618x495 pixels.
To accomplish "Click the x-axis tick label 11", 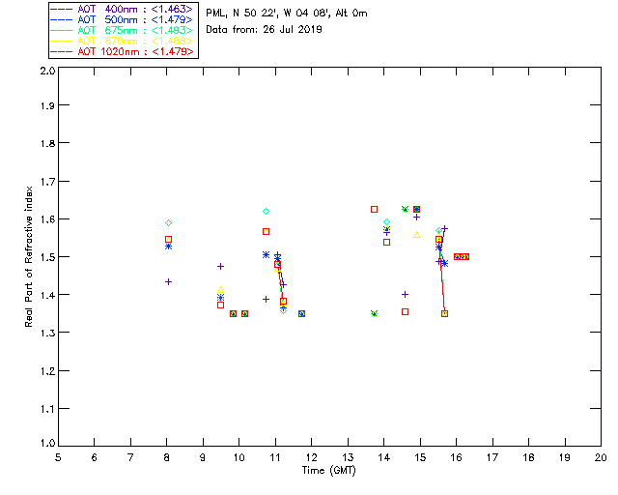I will [x=275, y=457].
